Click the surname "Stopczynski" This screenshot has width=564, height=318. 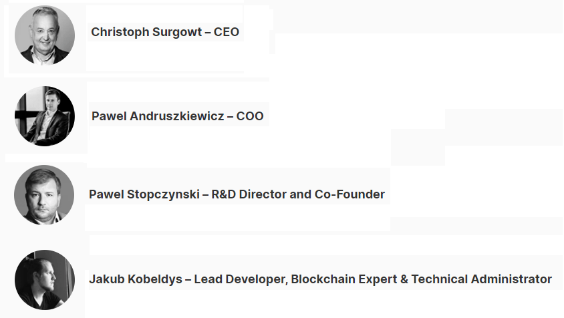click(163, 194)
